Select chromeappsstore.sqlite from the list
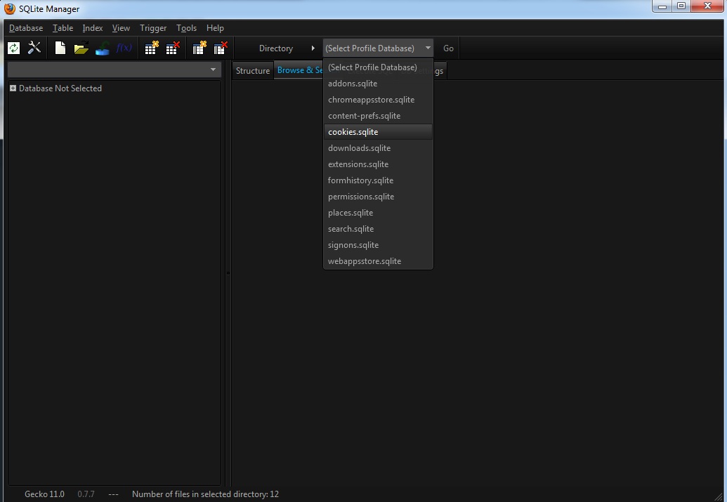 pos(378,100)
